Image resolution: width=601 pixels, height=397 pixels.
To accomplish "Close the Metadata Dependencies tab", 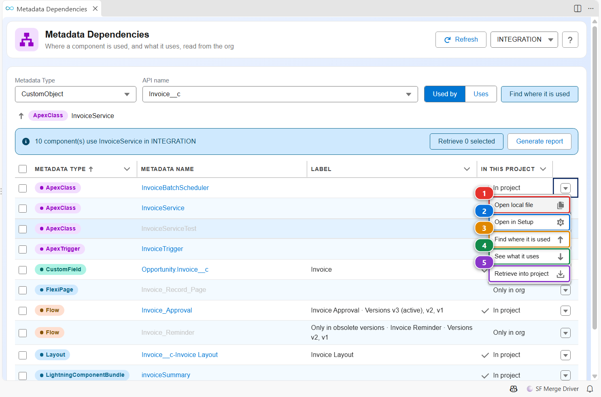I will coord(95,8).
